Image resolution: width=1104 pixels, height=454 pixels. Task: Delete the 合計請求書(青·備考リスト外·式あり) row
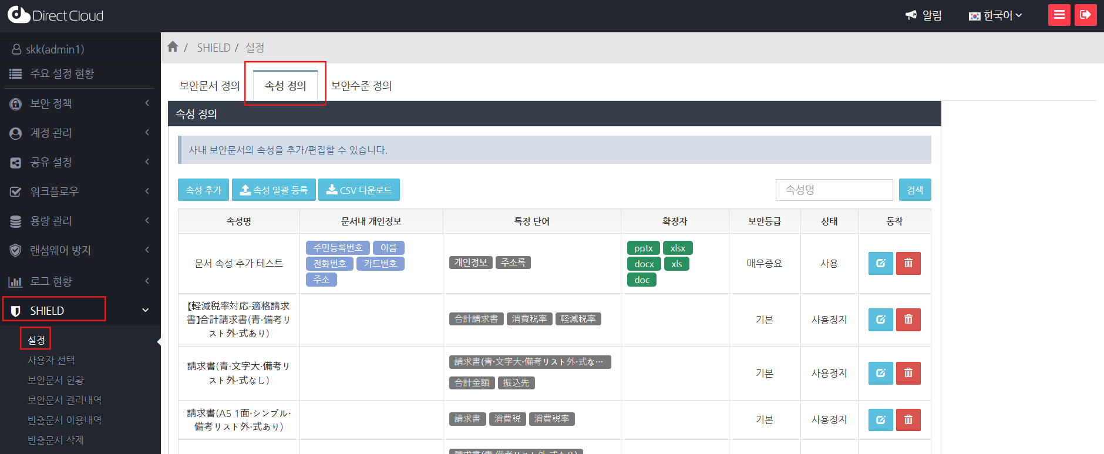tap(908, 320)
